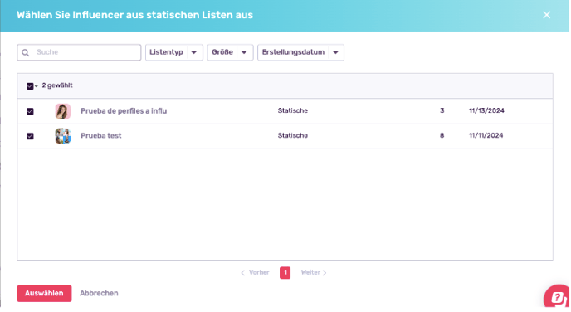Focus the Suche search field
Image resolution: width=571 pixels, height=312 pixels.
(x=79, y=52)
